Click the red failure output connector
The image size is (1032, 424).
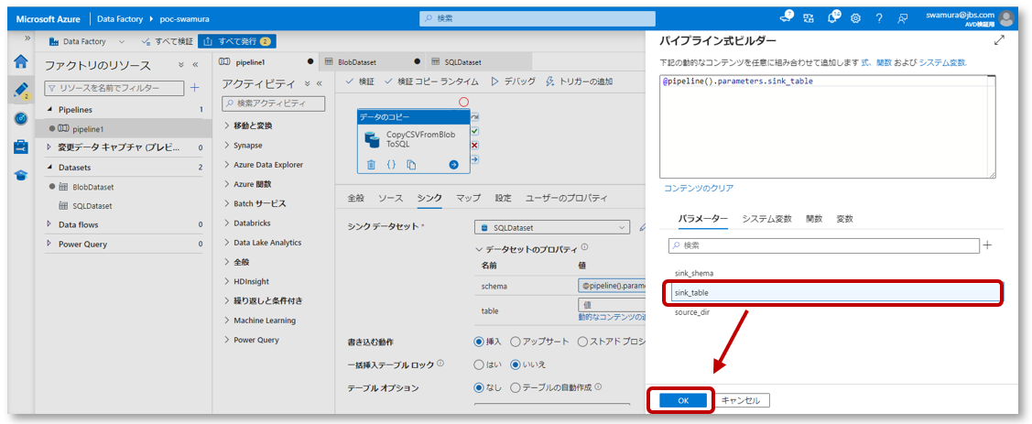pos(474,145)
